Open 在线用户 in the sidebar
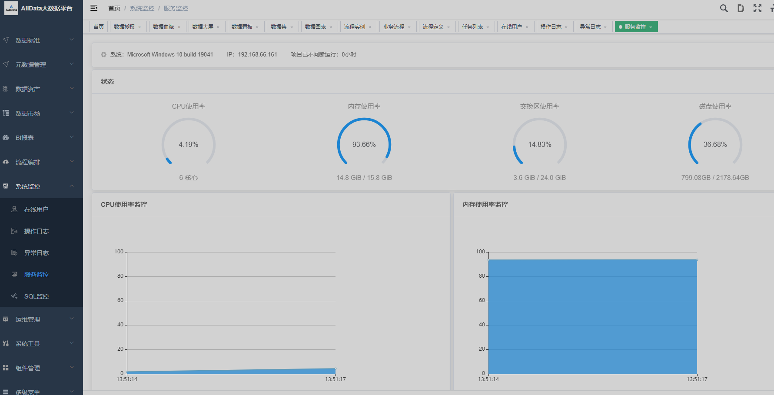Screen dimensions: 774x395 tap(36, 209)
